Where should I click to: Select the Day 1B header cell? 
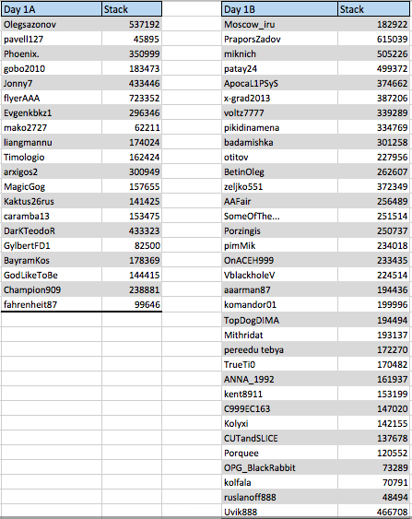point(279,9)
